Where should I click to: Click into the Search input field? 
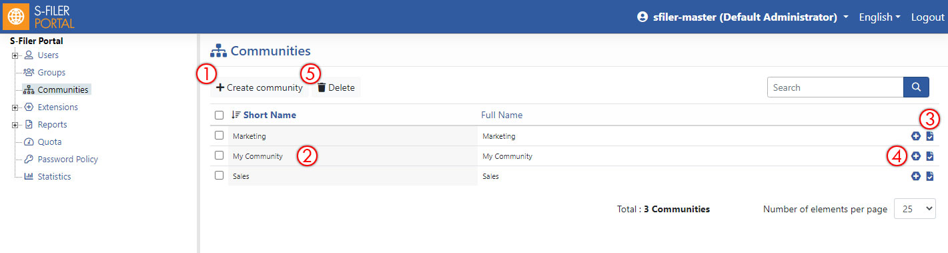pos(835,87)
